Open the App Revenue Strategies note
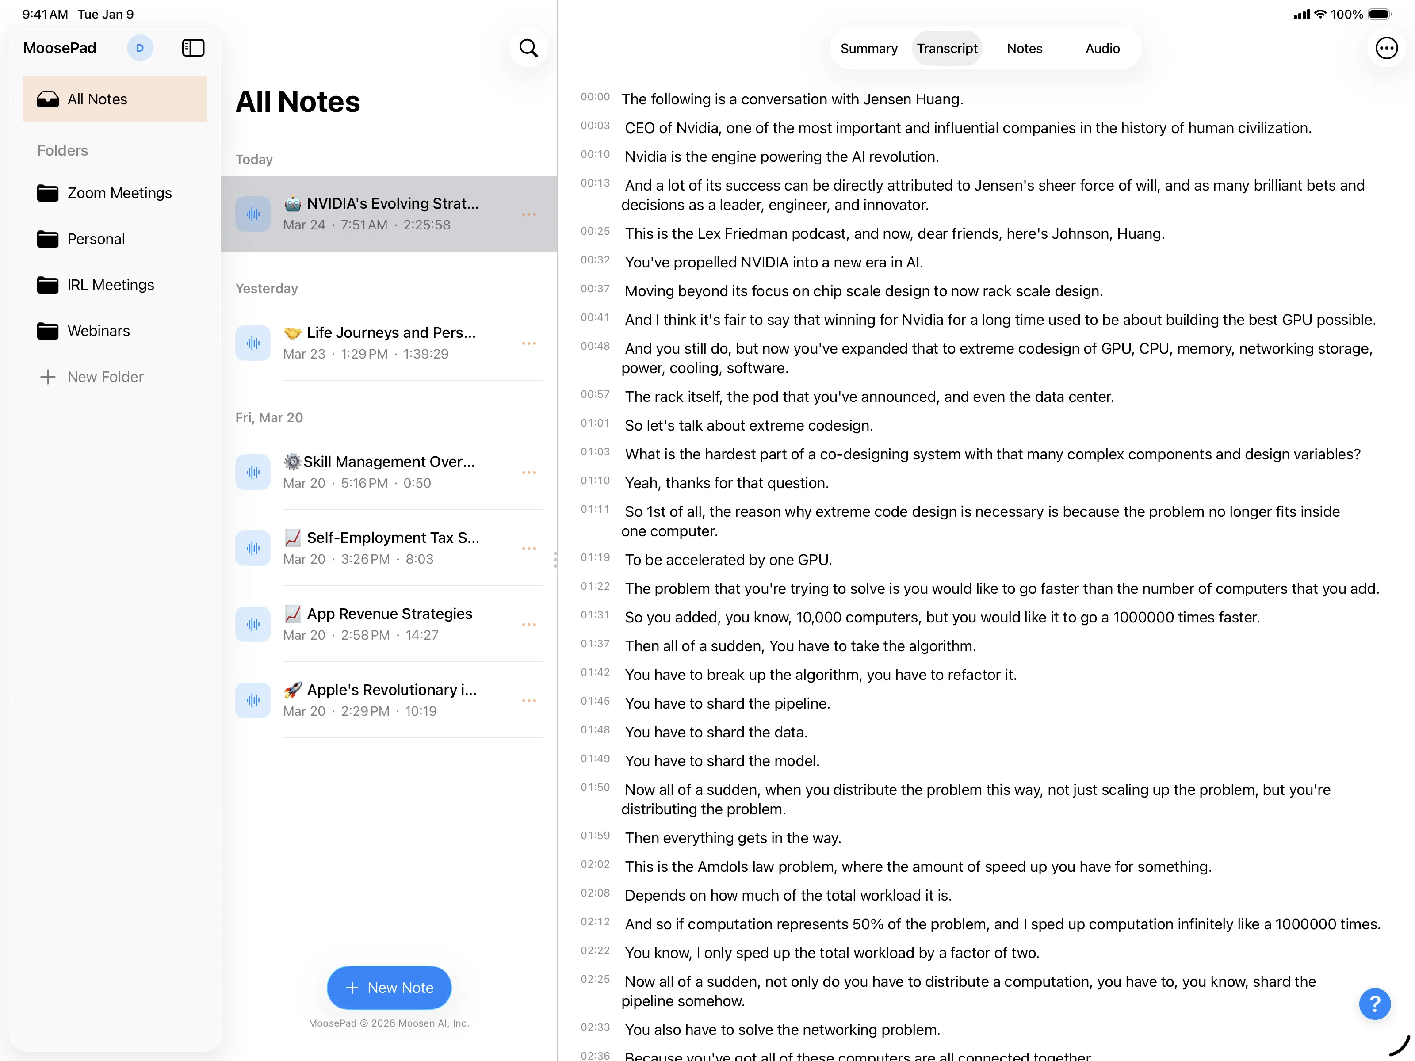The height and width of the screenshot is (1061, 1415). [x=389, y=624]
